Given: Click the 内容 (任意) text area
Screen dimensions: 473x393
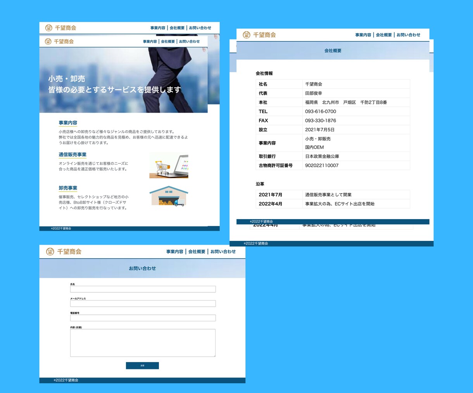Looking at the screenshot, I should pyautogui.click(x=143, y=343).
